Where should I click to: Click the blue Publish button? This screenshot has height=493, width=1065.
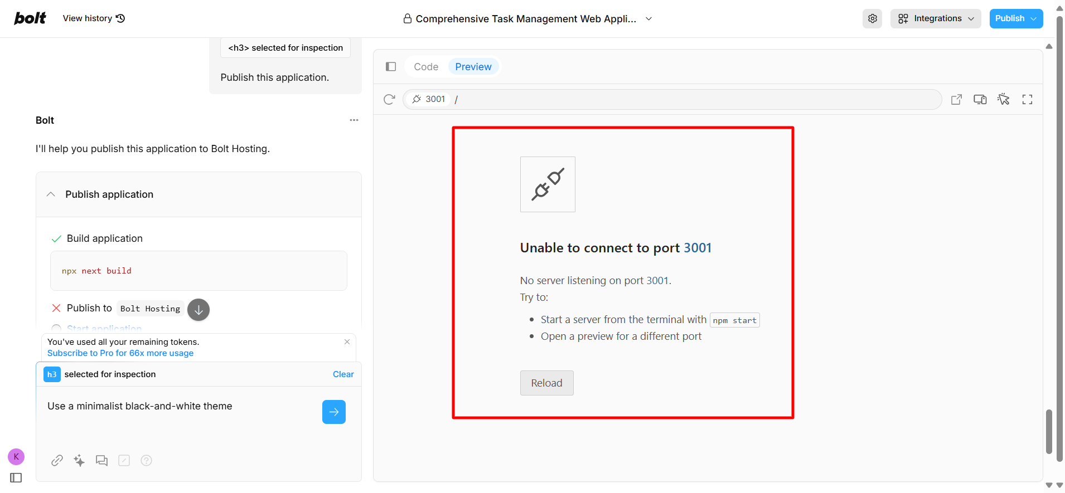pyautogui.click(x=1016, y=18)
